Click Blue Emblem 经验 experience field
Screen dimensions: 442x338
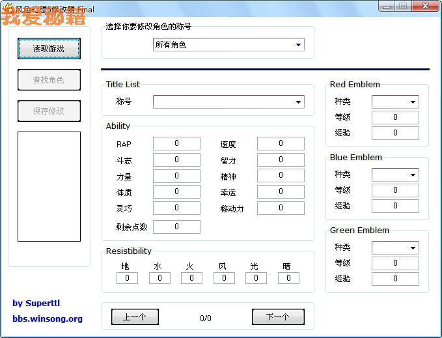(395, 206)
